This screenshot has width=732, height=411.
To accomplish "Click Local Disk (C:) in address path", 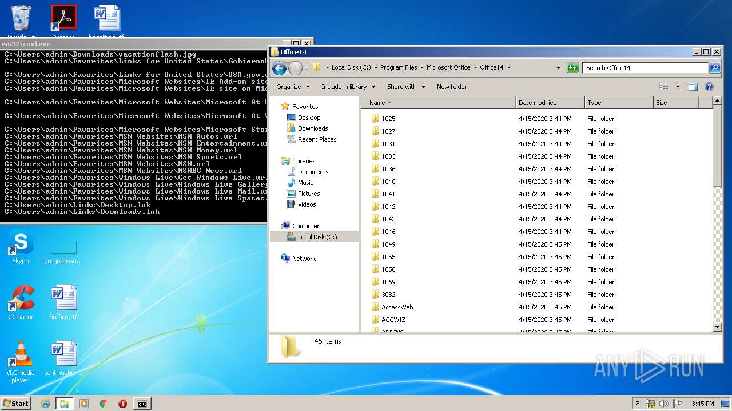I will 351,67.
